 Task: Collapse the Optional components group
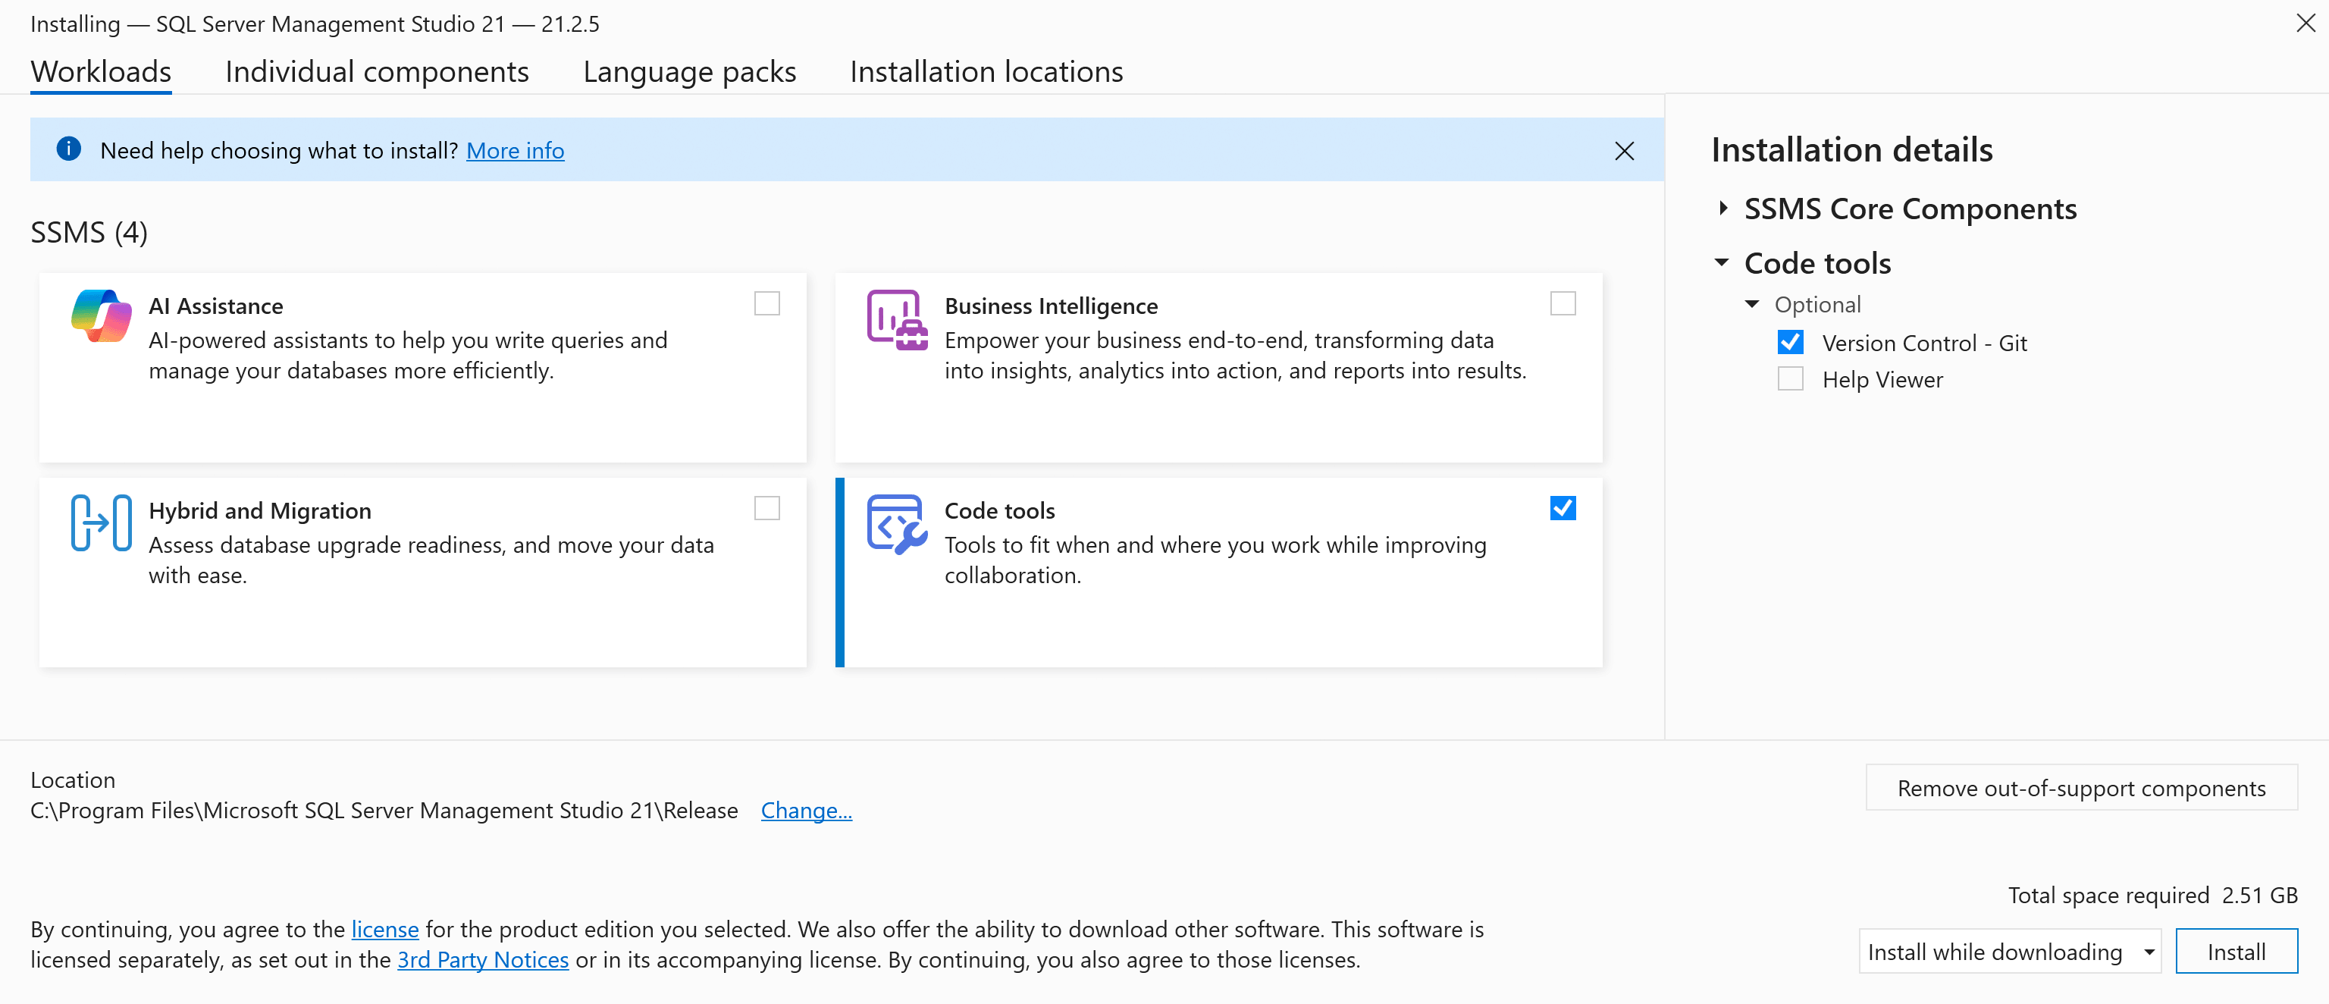pos(1752,304)
